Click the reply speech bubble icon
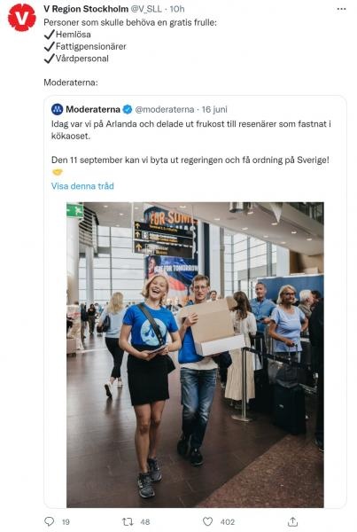 (x=49, y=521)
